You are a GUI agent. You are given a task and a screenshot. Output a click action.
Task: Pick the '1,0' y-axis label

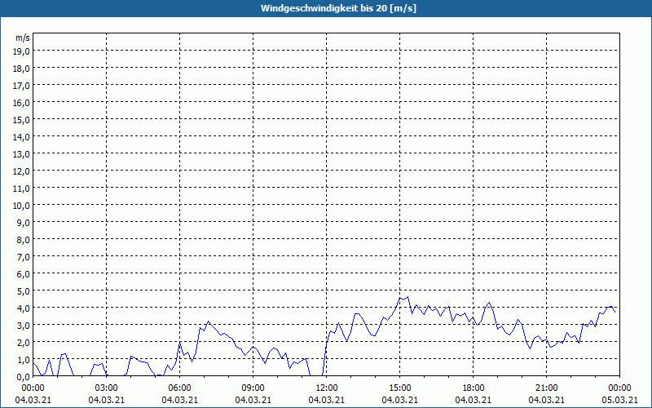tap(23, 360)
